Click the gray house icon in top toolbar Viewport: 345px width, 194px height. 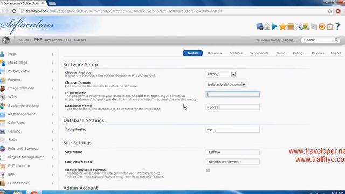pyautogui.click(x=267, y=26)
